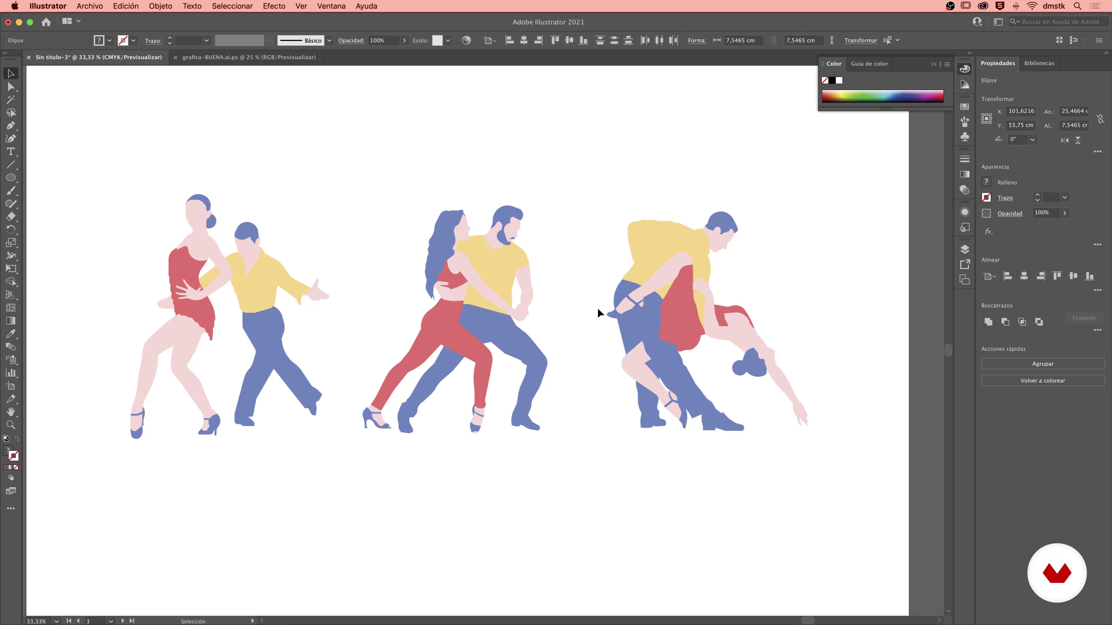Select the Direct Selection tool
The width and height of the screenshot is (1112, 625).
coord(11,87)
